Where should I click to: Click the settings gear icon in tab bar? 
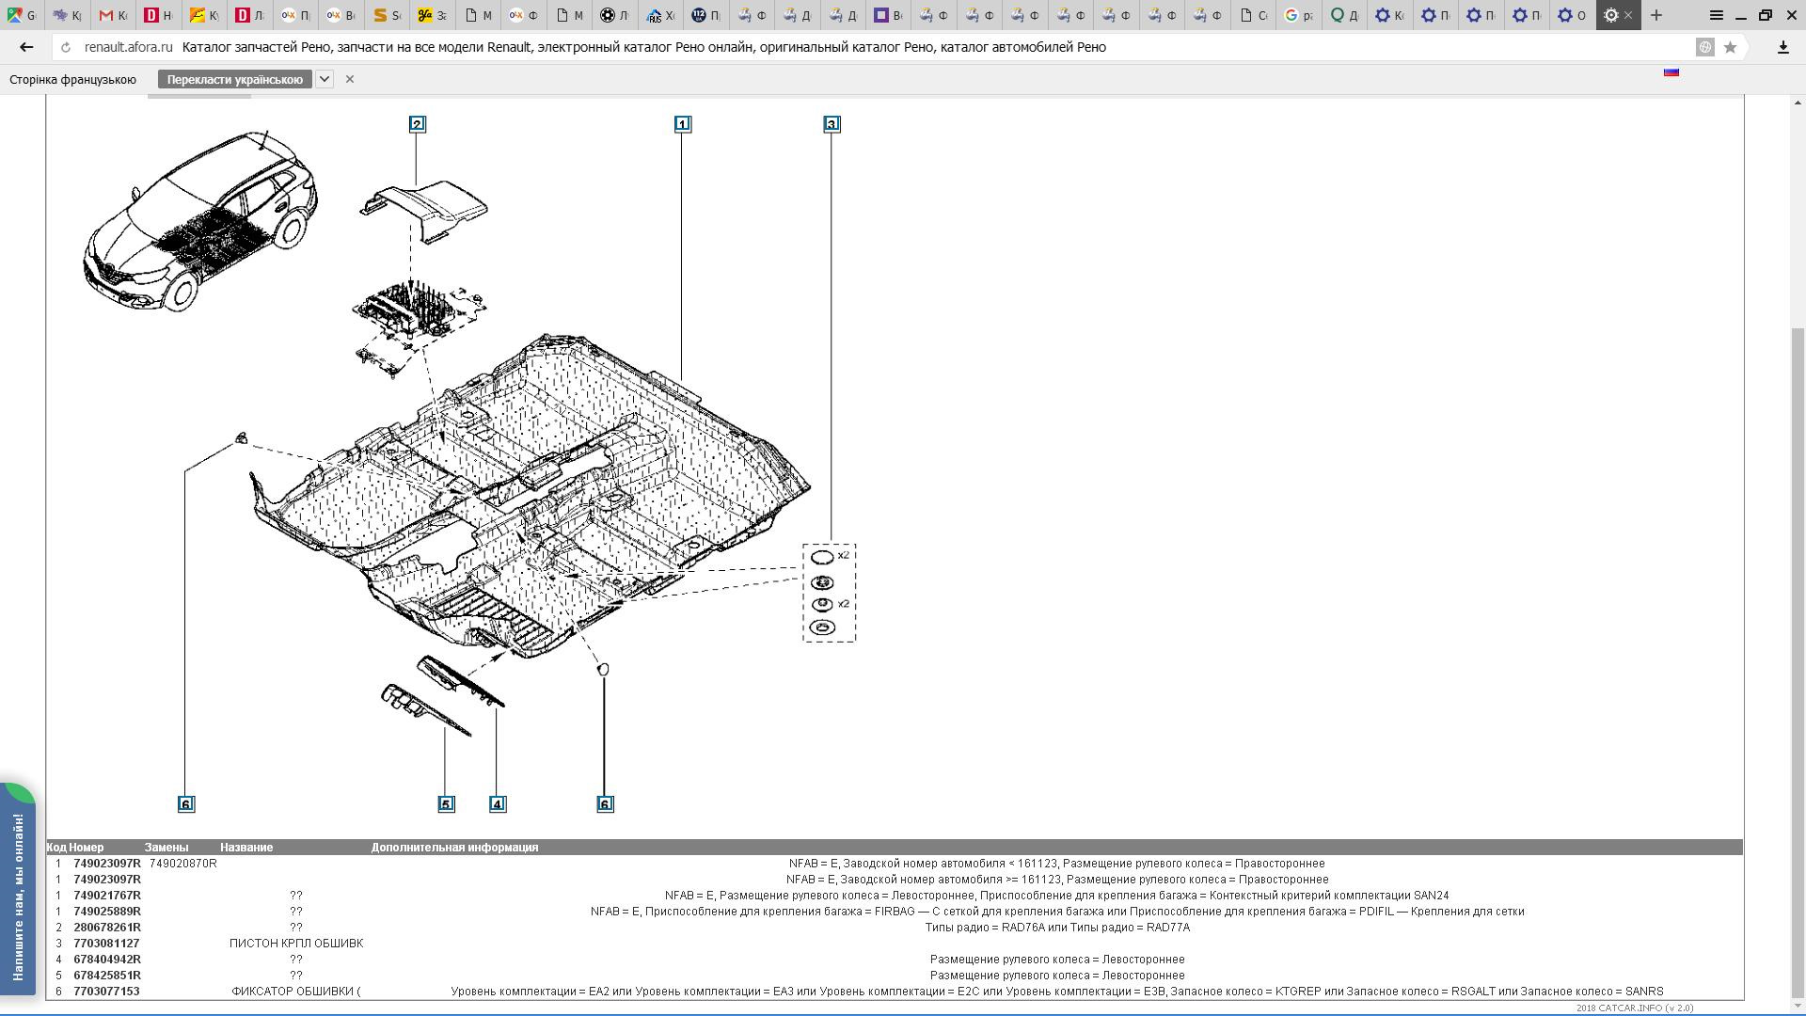[1610, 15]
